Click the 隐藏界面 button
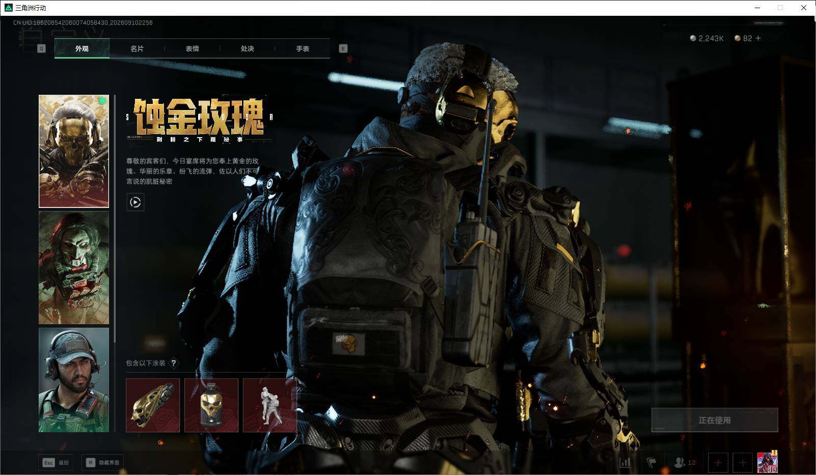The image size is (816, 475). (x=103, y=462)
